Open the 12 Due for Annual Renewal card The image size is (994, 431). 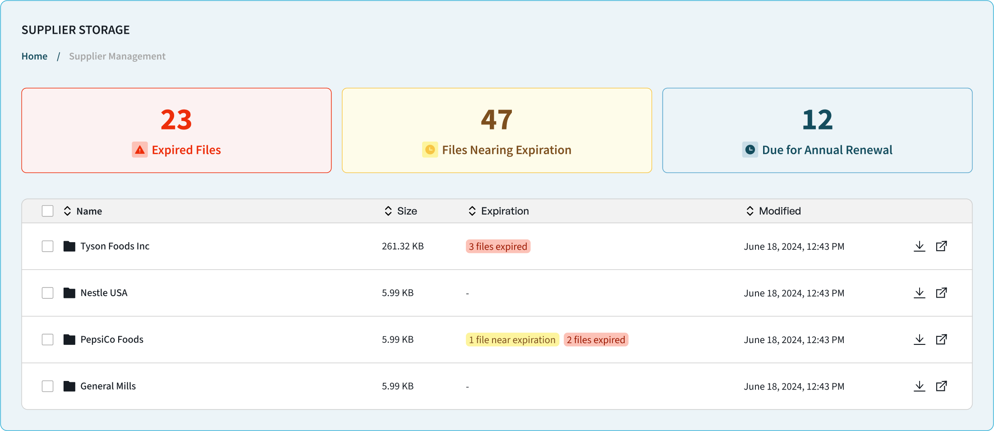click(x=817, y=130)
